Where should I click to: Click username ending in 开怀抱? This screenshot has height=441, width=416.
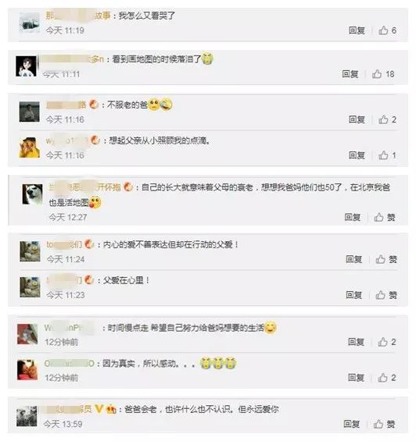(x=84, y=187)
